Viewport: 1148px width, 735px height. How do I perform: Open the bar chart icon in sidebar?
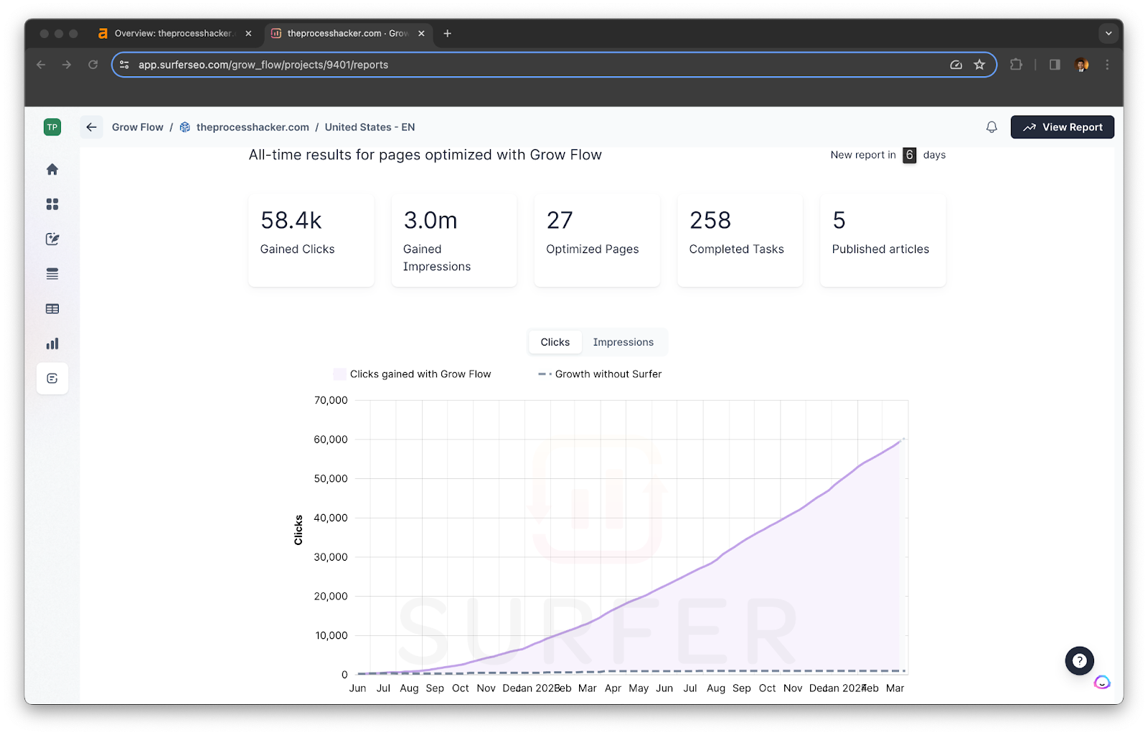coord(52,343)
